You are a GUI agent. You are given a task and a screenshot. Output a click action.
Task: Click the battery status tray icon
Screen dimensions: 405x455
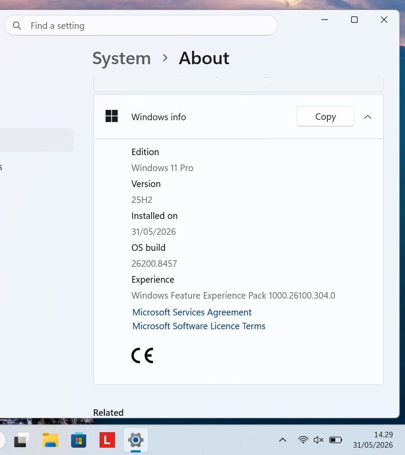[x=335, y=440]
